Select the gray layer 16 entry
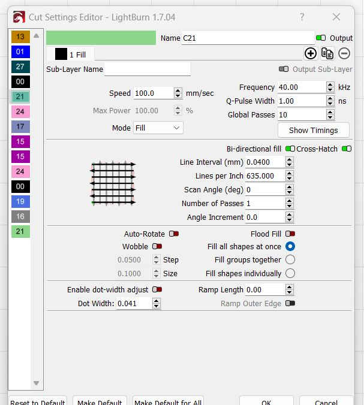 pyautogui.click(x=20, y=216)
